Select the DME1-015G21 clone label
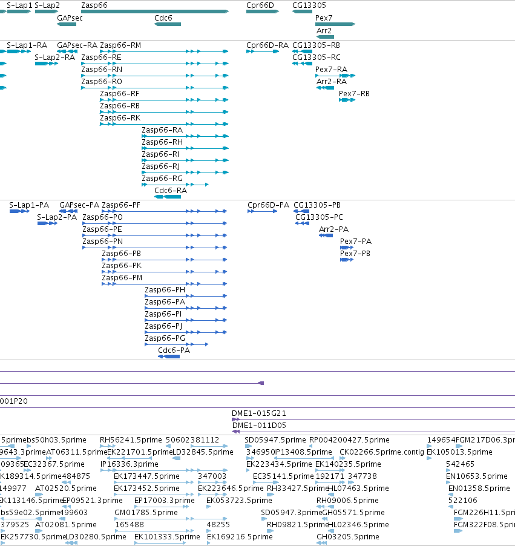This screenshot has height=546, width=515. pyautogui.click(x=259, y=413)
